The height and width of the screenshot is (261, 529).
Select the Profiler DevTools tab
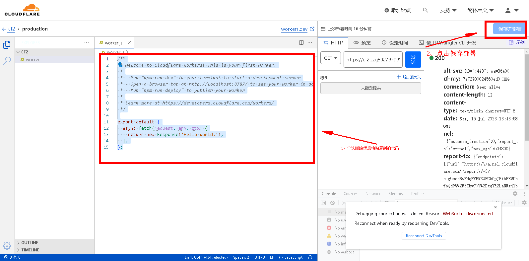pyautogui.click(x=418, y=194)
